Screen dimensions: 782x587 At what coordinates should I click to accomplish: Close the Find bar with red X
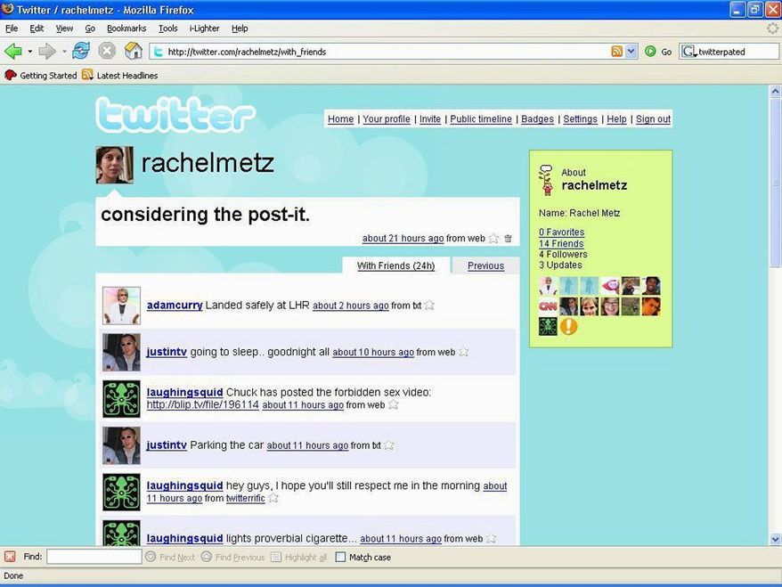[x=10, y=557]
